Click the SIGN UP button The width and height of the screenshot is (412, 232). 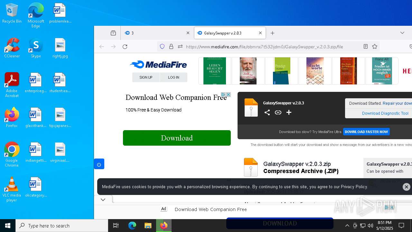(146, 77)
